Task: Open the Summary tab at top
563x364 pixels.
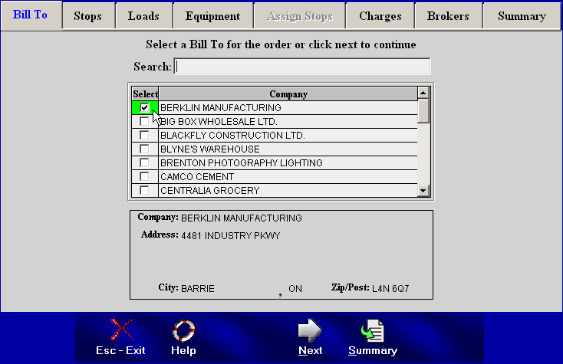Action: click(522, 17)
